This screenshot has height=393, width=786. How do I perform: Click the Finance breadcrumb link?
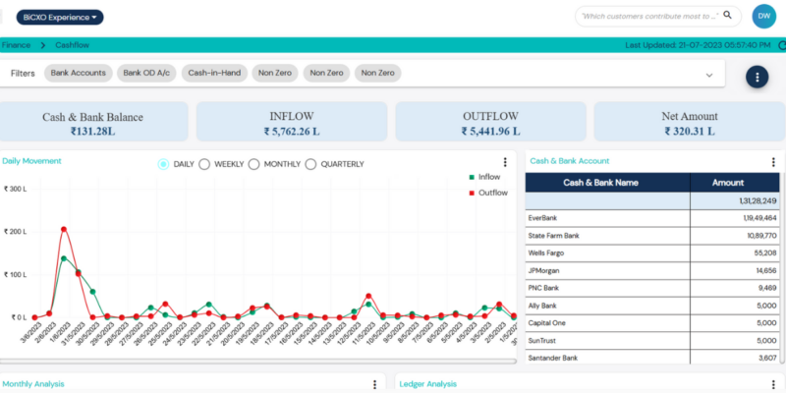coord(16,45)
